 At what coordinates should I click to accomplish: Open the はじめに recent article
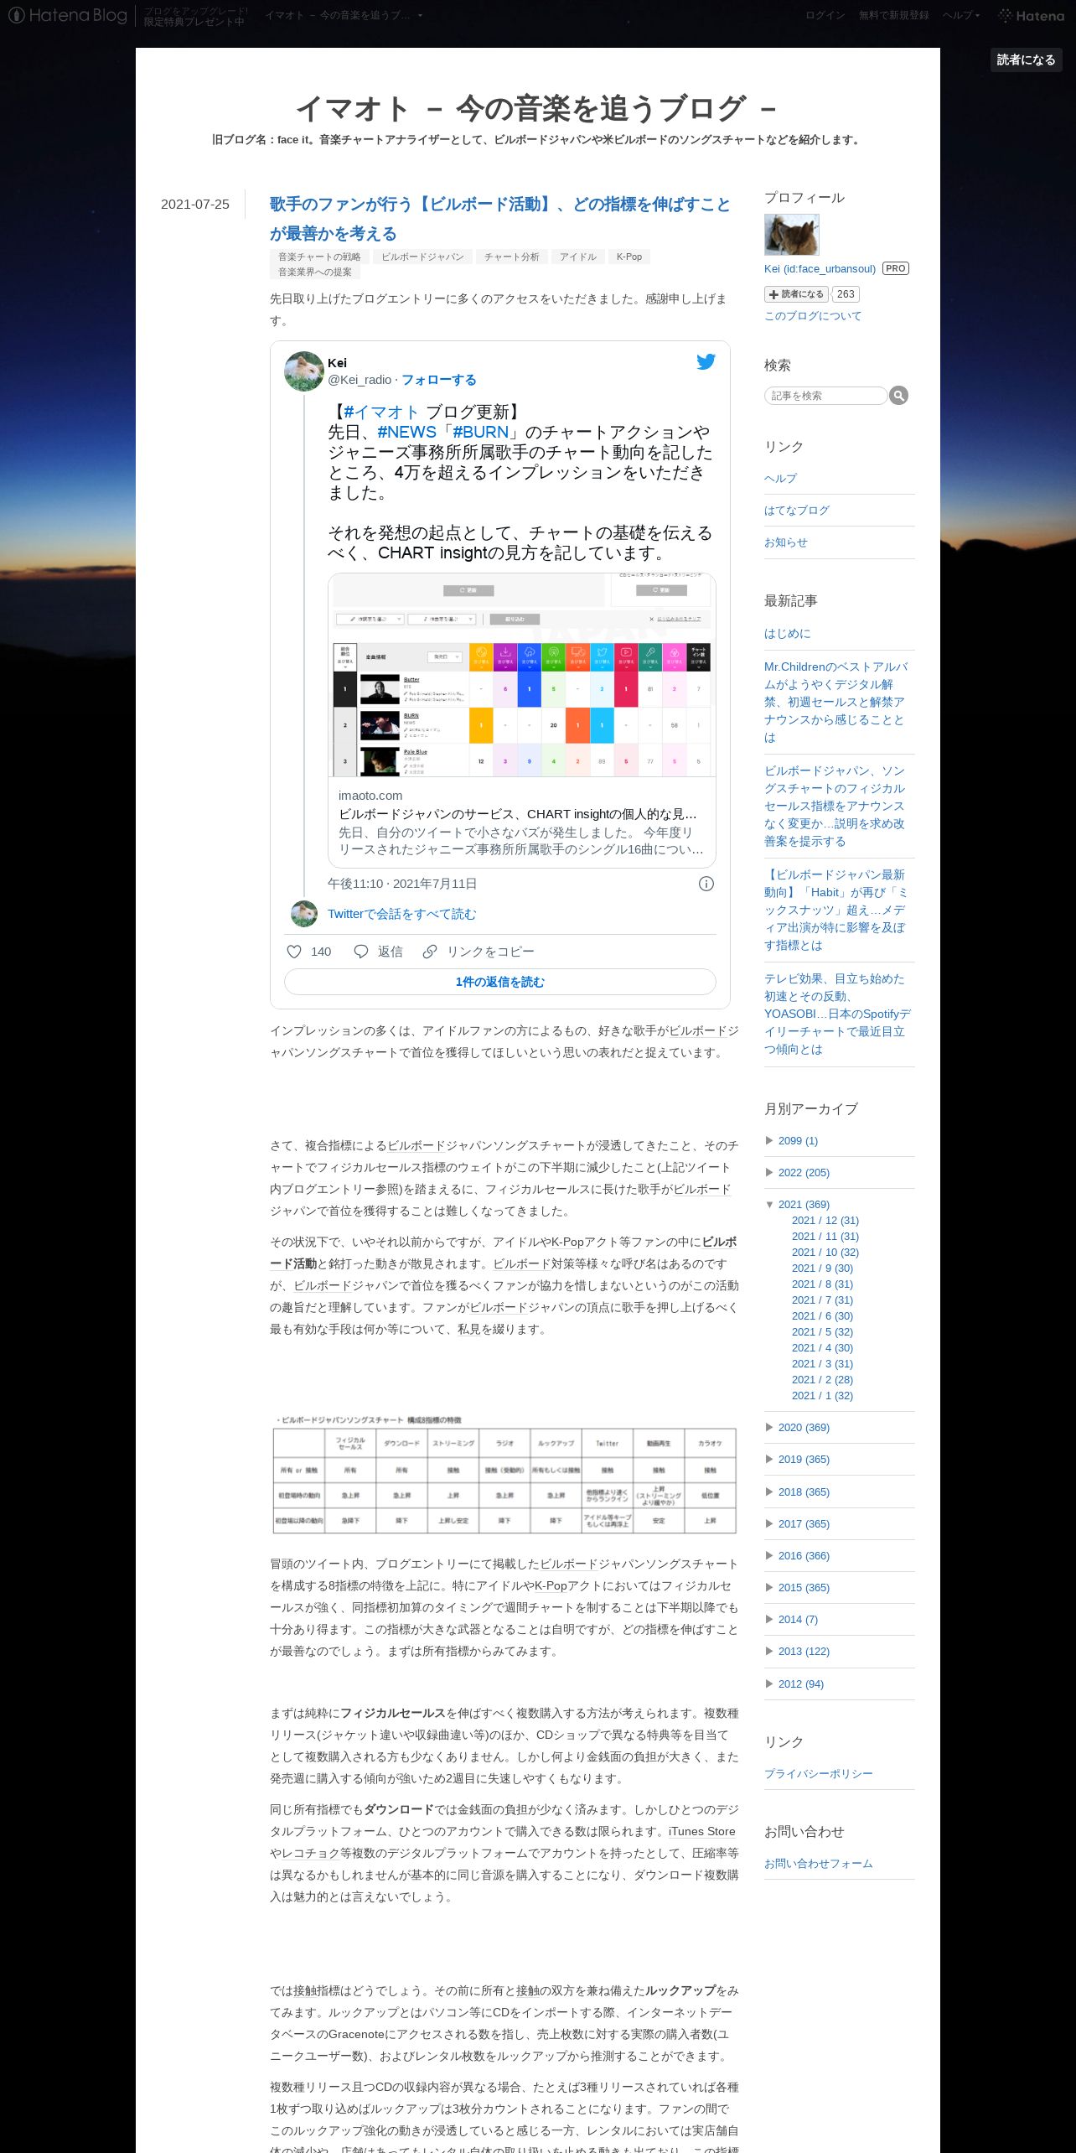point(788,633)
